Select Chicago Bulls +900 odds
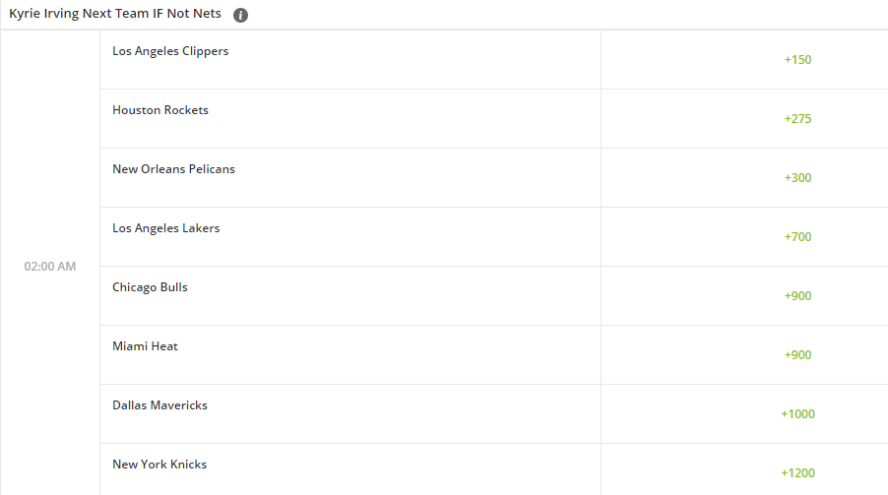This screenshot has height=495, width=888. click(x=797, y=295)
